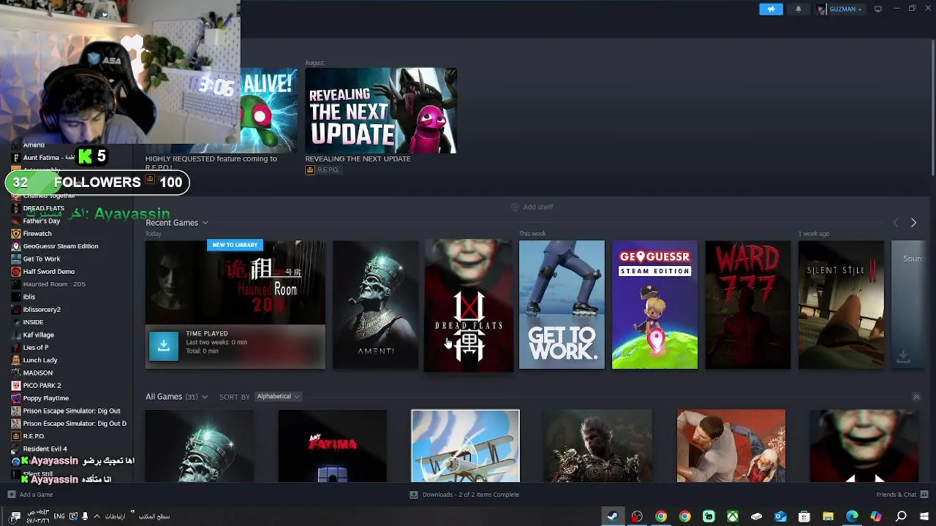Click the Steam announcements megaphone icon
This screenshot has width=936, height=526.
[x=771, y=9]
